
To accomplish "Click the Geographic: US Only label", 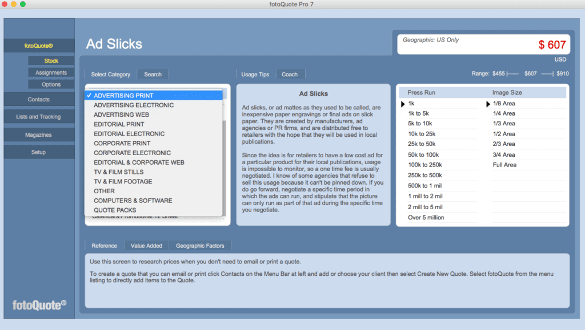I will (x=431, y=40).
